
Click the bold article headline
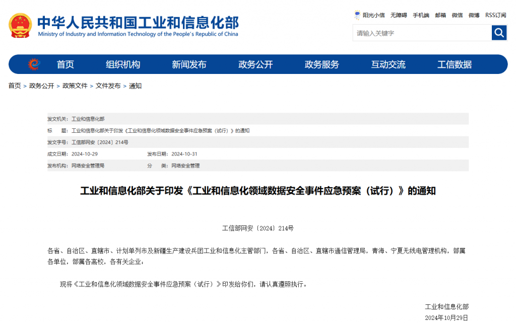(x=258, y=191)
